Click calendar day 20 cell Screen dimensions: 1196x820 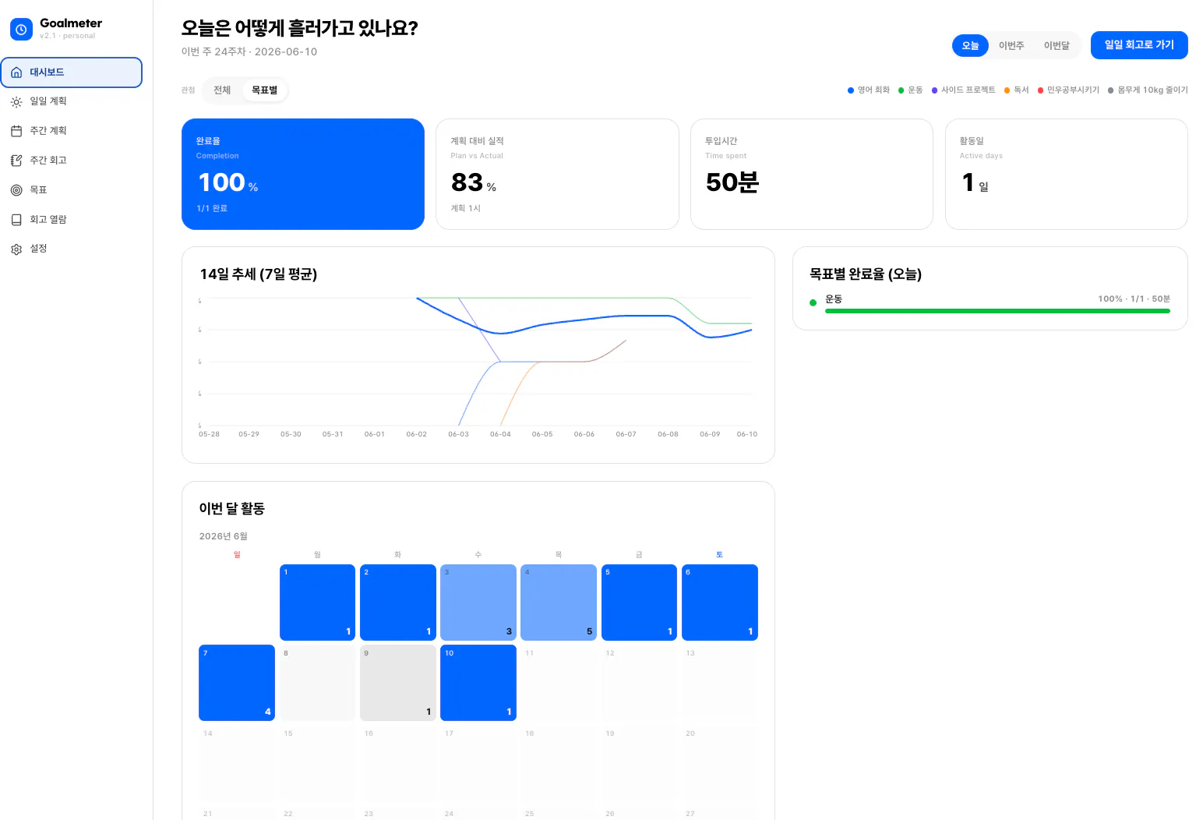[x=720, y=763]
